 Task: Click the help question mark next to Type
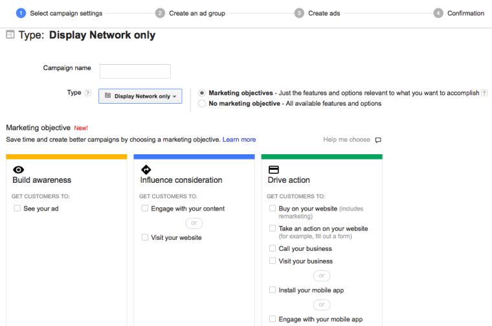(x=87, y=93)
